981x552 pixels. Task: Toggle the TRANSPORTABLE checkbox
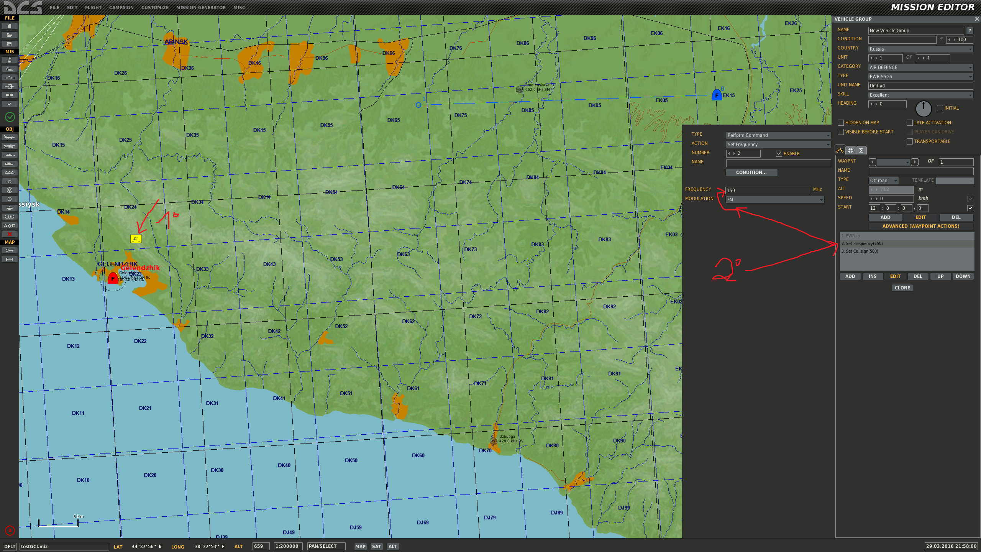(910, 141)
